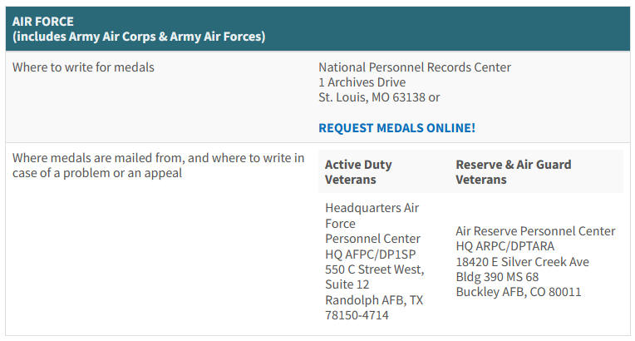Click Air Reserve Personnel Center text
This screenshot has width=635, height=341.
click(x=535, y=231)
